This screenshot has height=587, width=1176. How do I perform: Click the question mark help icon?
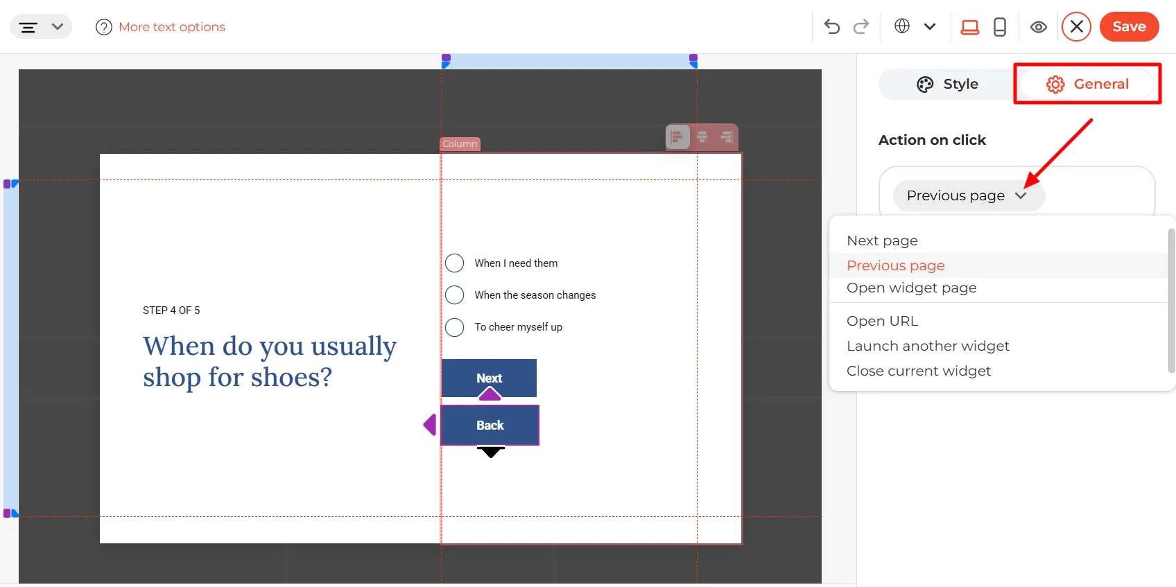[x=104, y=27]
